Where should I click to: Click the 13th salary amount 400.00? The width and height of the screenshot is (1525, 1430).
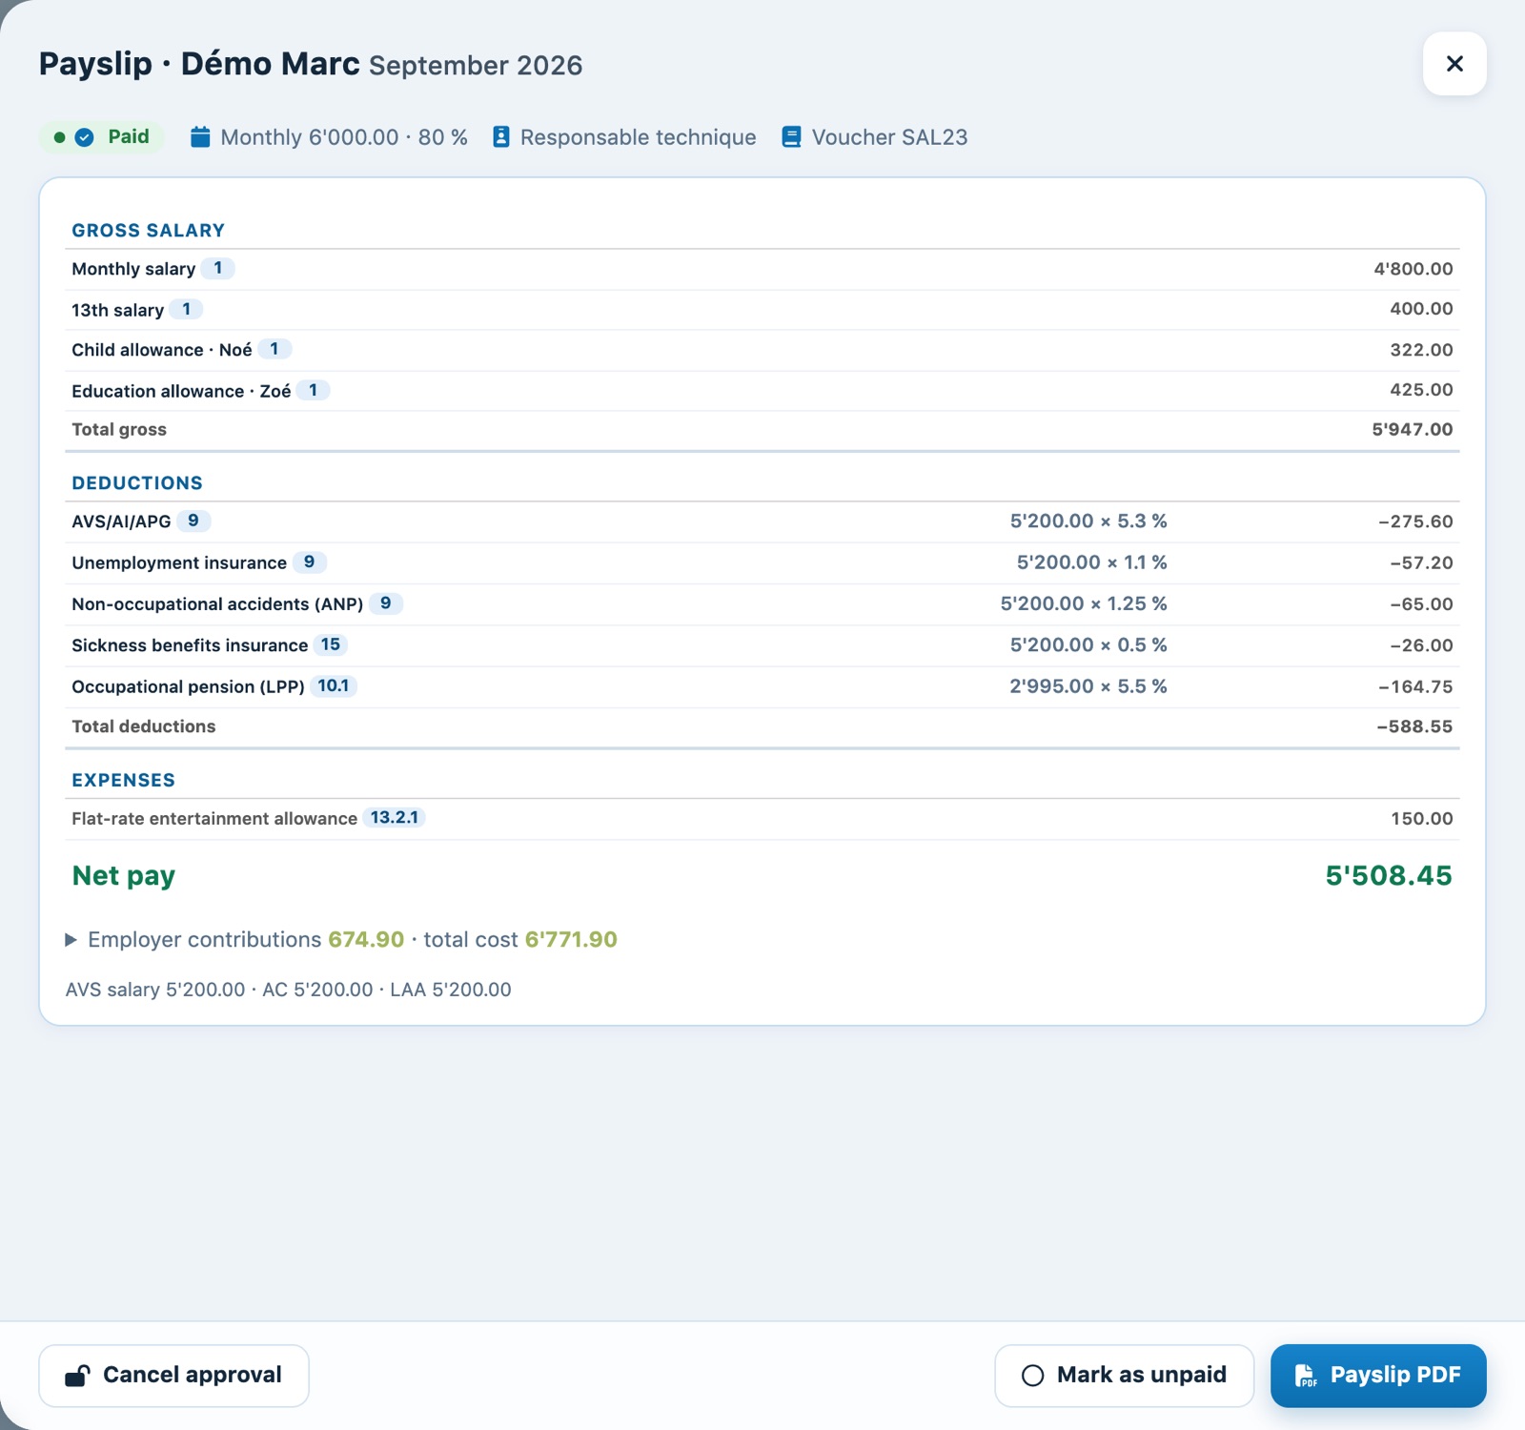(1421, 309)
